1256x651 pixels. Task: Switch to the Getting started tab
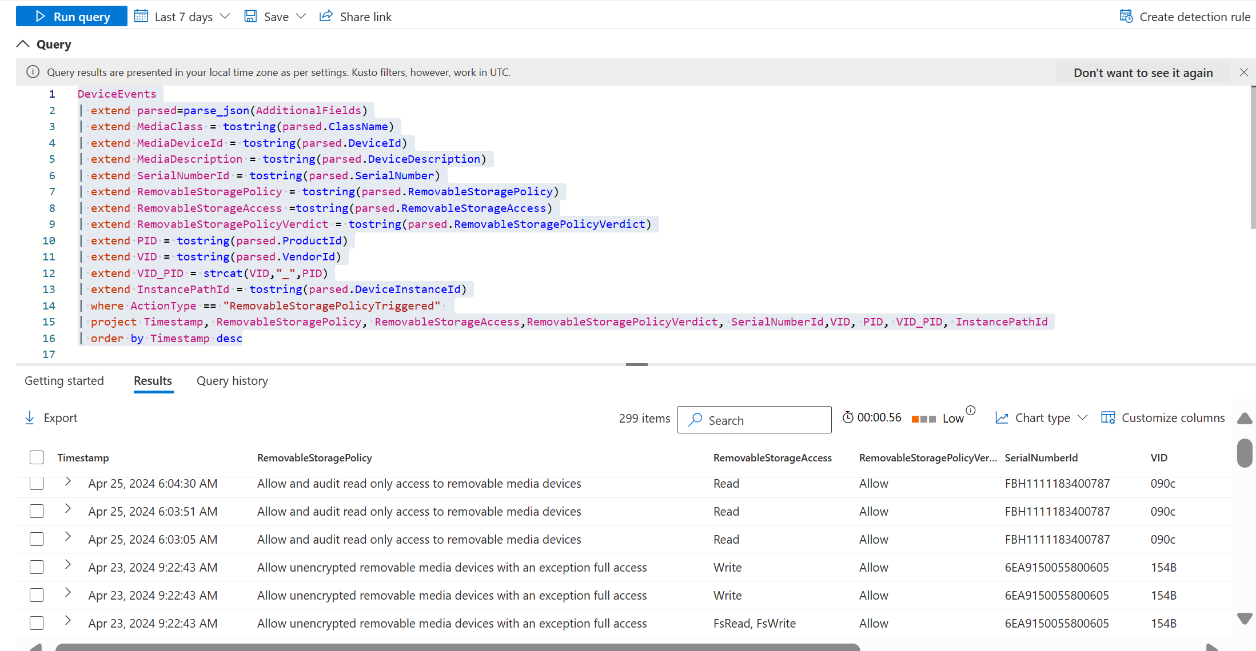pos(65,381)
